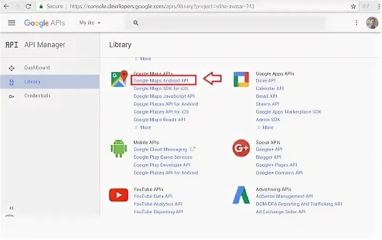Open the Drive API link
The width and height of the screenshot is (382, 240).
[265, 80]
